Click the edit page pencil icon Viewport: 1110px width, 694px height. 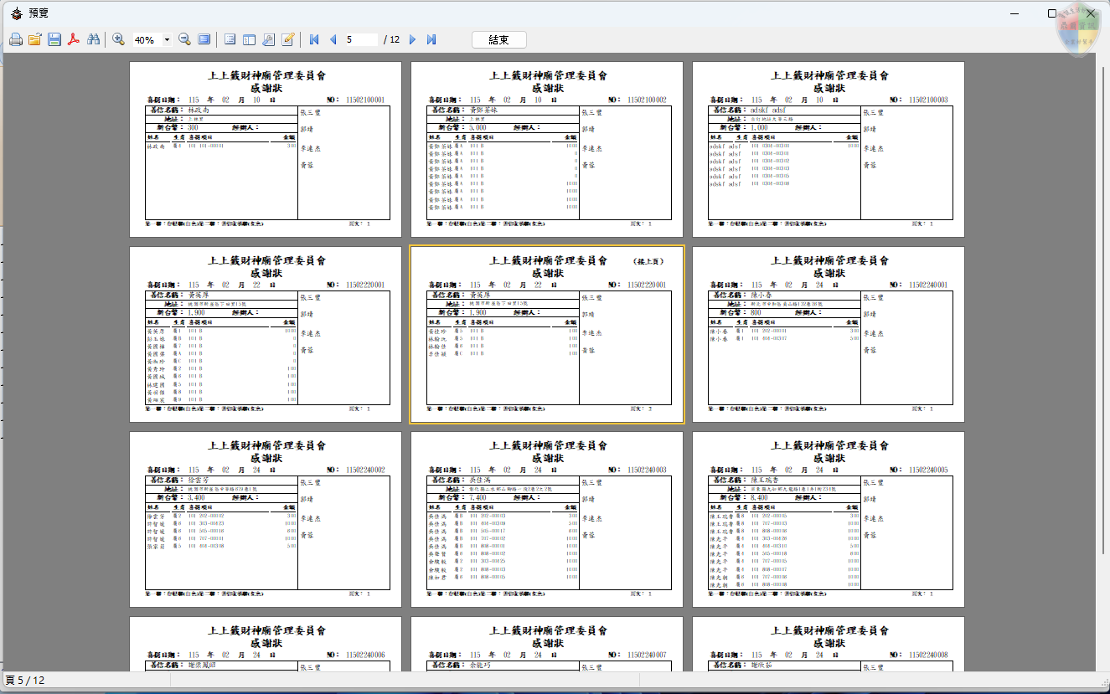click(x=288, y=39)
